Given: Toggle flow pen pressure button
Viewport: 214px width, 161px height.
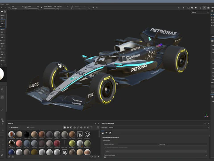Looking at the screenshot, I should 41,8.
